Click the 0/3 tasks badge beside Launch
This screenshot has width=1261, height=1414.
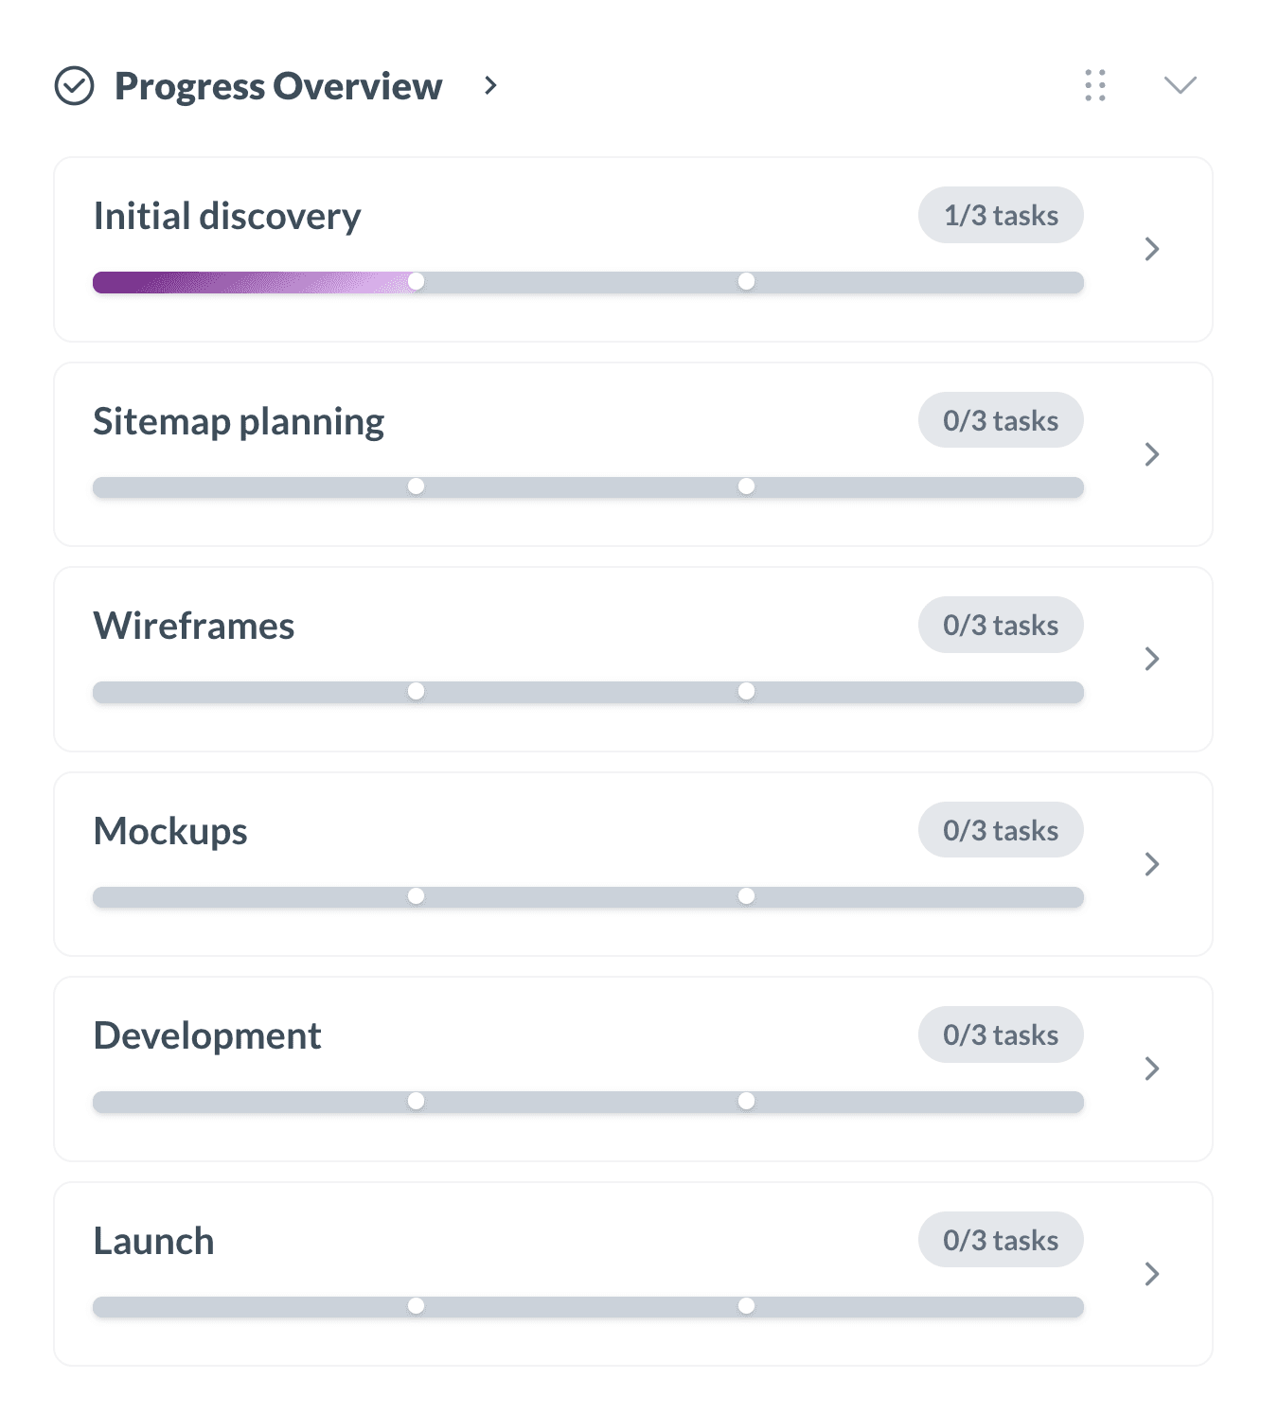1001,1240
